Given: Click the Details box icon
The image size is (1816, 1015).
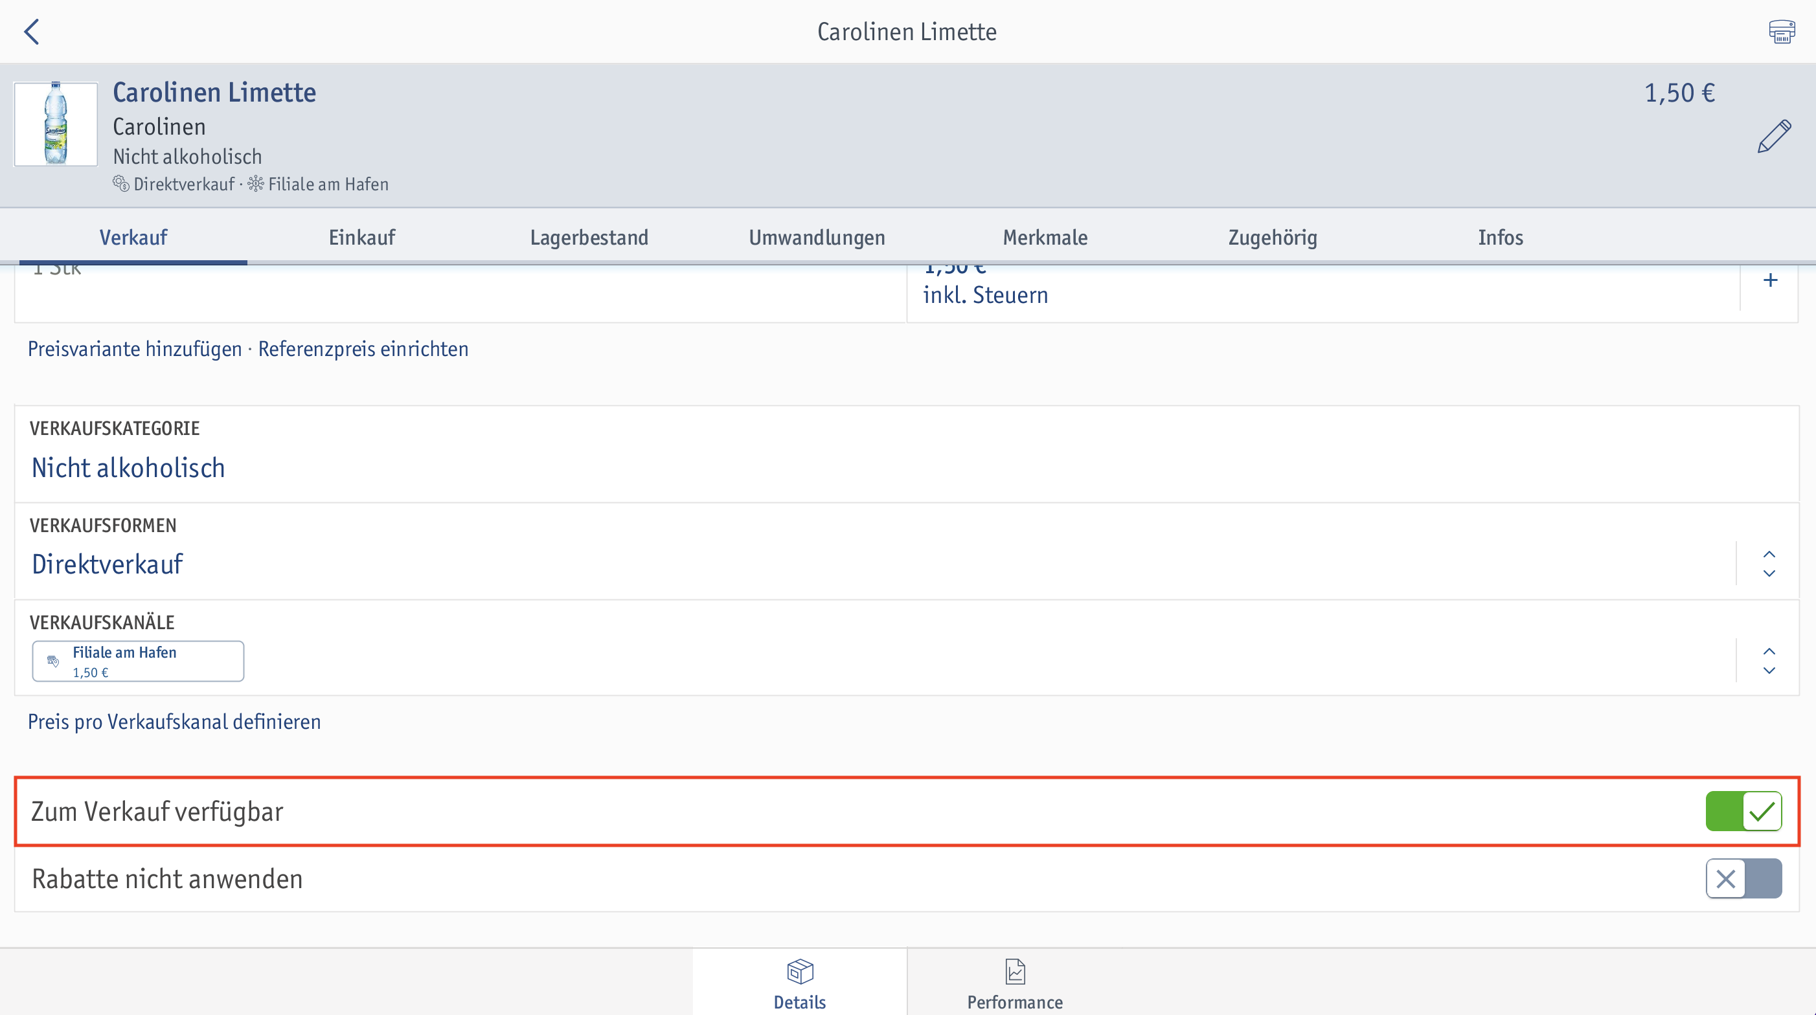Looking at the screenshot, I should 799,972.
